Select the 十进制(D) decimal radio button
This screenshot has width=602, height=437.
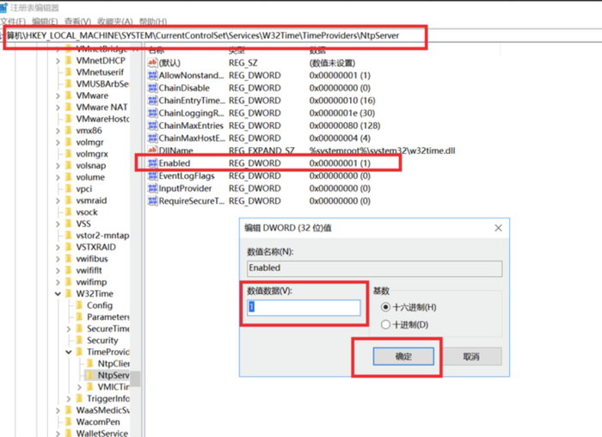(x=385, y=324)
